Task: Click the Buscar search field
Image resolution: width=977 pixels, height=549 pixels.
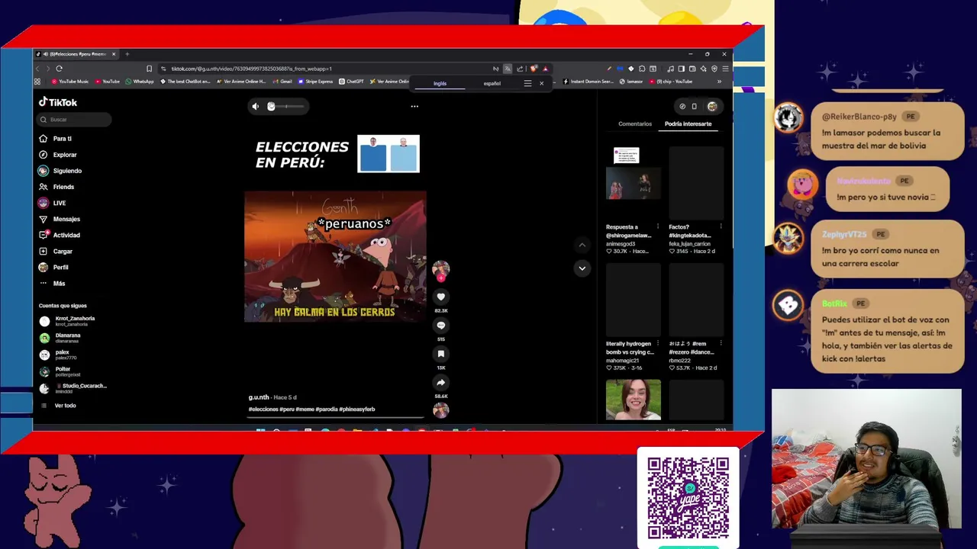Action: click(76, 120)
